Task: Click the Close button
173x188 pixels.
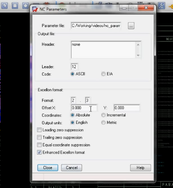Action: click(x=48, y=168)
